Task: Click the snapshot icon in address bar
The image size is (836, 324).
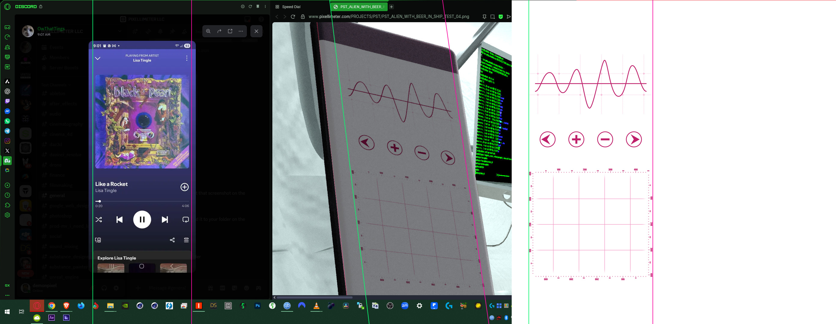Action: (492, 16)
